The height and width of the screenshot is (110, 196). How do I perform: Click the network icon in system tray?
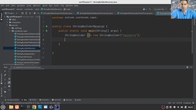pos(178,107)
